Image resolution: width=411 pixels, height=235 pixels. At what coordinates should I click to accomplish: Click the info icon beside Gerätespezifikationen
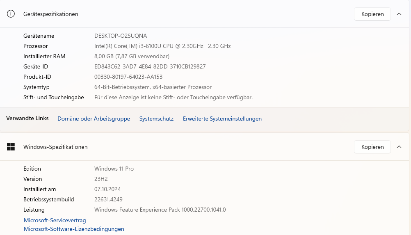tap(11, 14)
